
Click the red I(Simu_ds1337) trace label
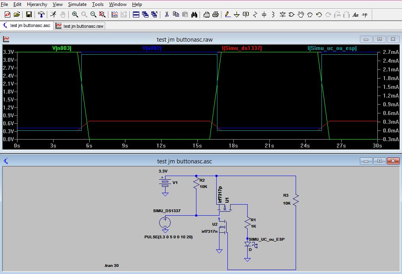point(242,48)
